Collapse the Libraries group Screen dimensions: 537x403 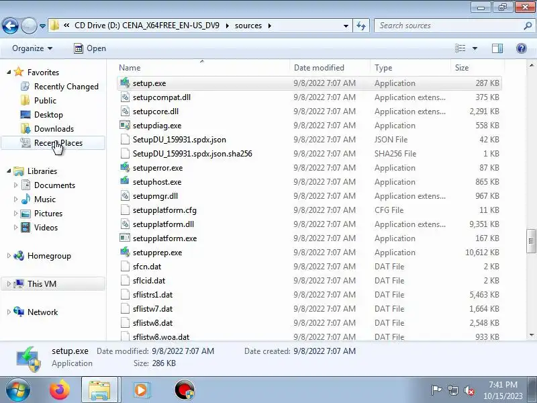9,171
